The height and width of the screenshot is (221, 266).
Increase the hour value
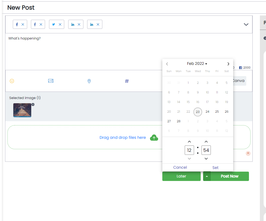point(189,142)
